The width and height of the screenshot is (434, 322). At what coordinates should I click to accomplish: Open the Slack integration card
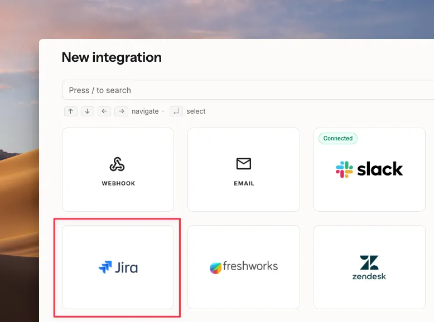click(x=369, y=169)
